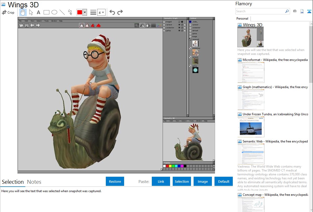Click the line thickness icon

pyautogui.click(x=93, y=12)
